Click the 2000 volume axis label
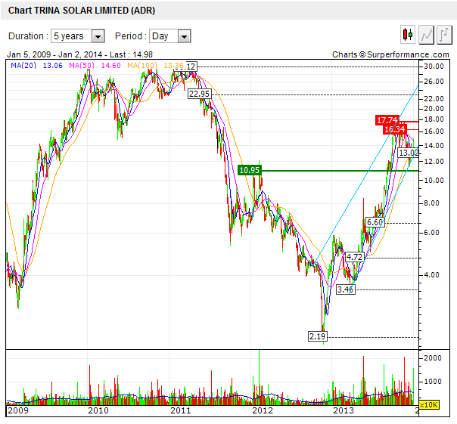The width and height of the screenshot is (457, 424). (433, 358)
